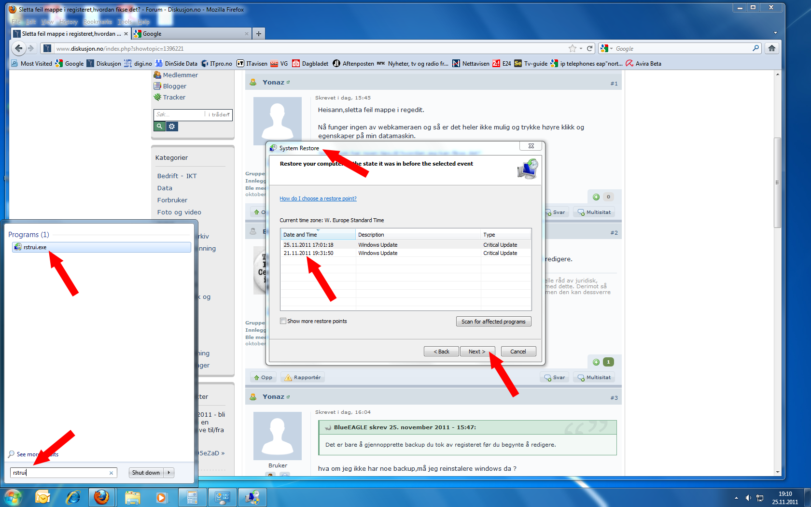Click the Tracker bug icon
811x507 pixels.
point(157,97)
